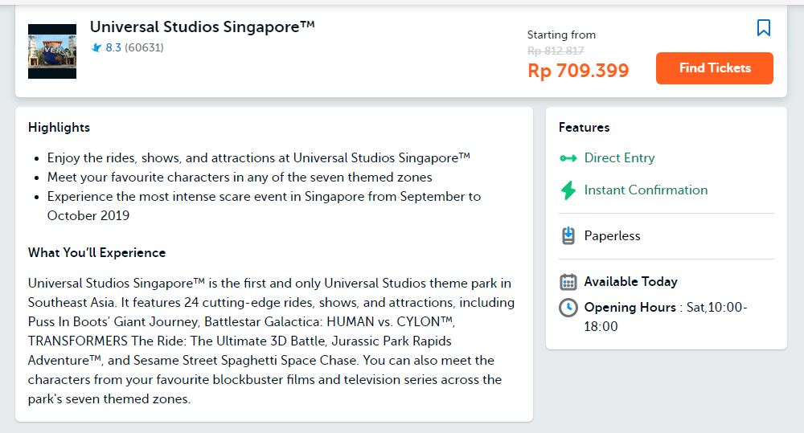Click the strikethrough Rp 812.817 price

[x=556, y=51]
